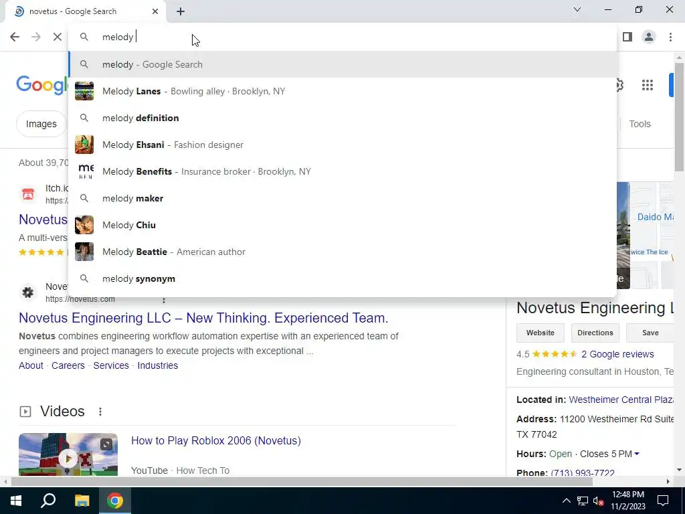Click the Website button in knowledge panel

pyautogui.click(x=541, y=333)
